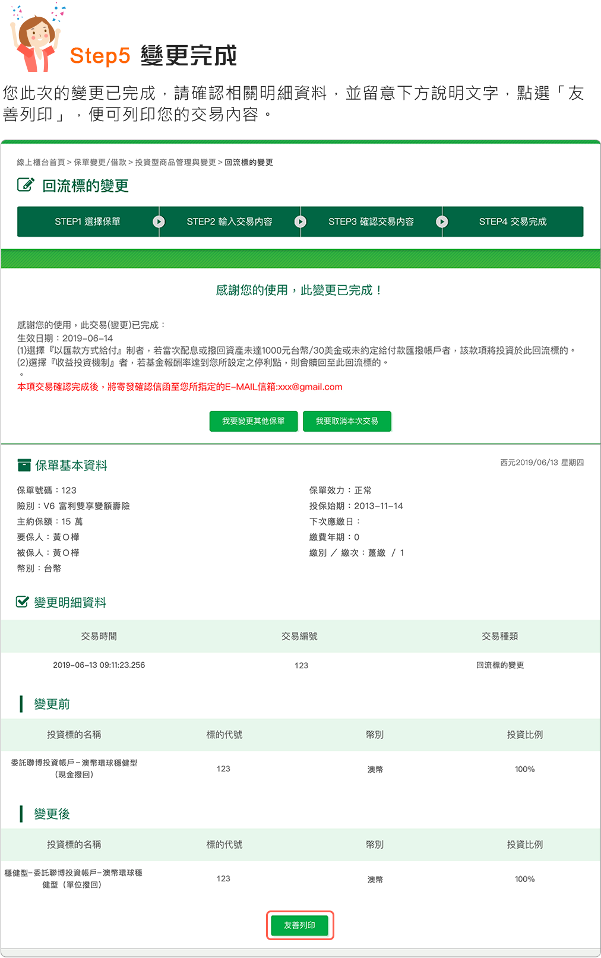
Task: Click 保單效力：正常 text
Action: pyautogui.click(x=340, y=490)
